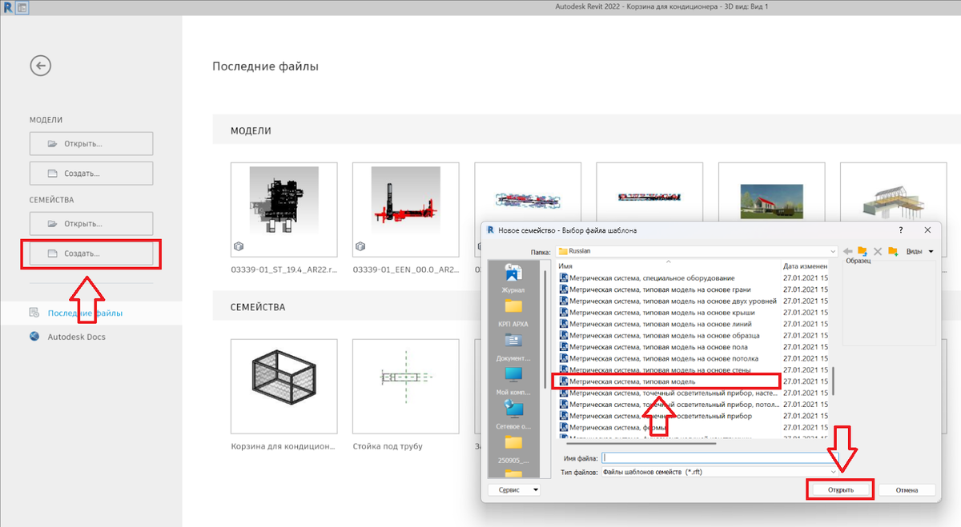Click the dialog back navigation arrow icon
Viewport: 961px width, 527px height.
tap(848, 251)
